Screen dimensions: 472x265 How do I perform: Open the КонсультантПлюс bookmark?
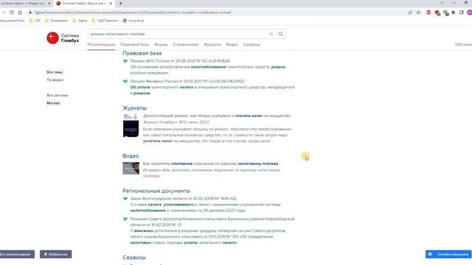(13, 21)
